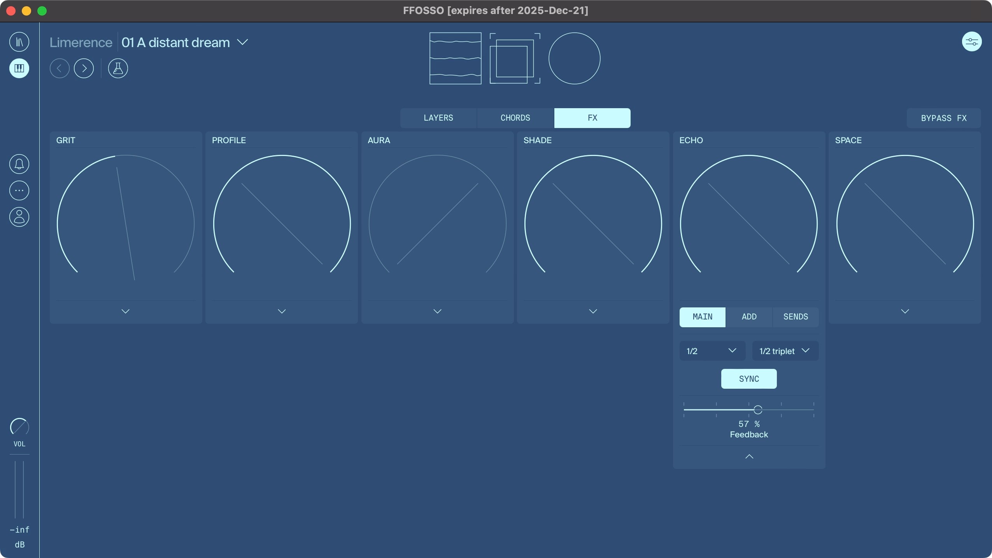Open the user profile icon
The width and height of the screenshot is (992, 558).
(19, 217)
